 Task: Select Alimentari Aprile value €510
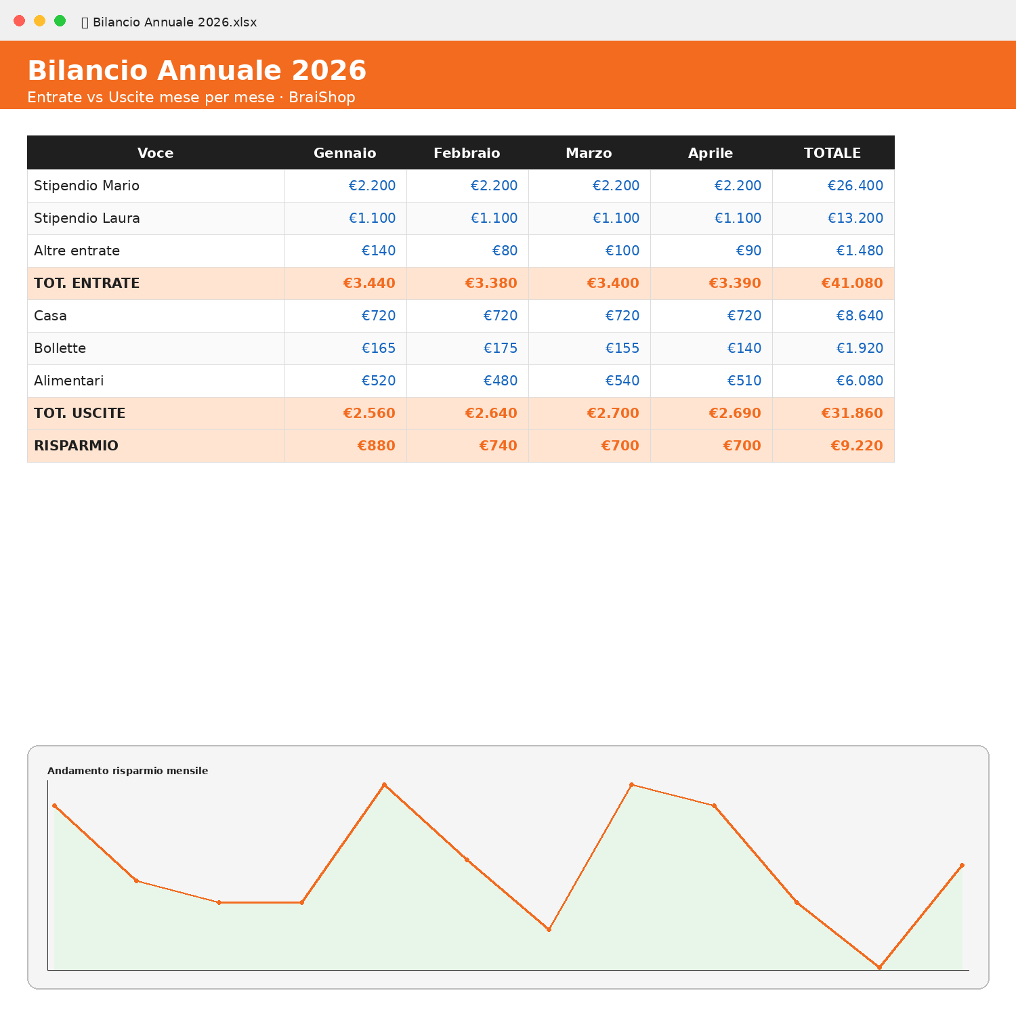[x=711, y=381]
